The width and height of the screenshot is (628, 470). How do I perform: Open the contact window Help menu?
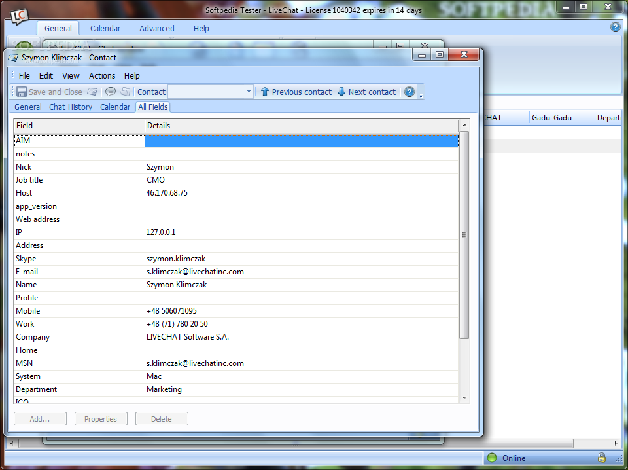pos(131,76)
